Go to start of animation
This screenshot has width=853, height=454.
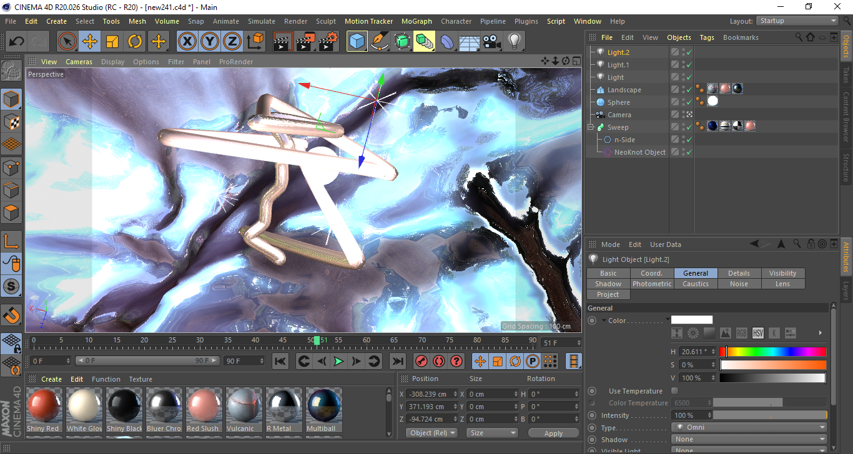click(x=280, y=361)
